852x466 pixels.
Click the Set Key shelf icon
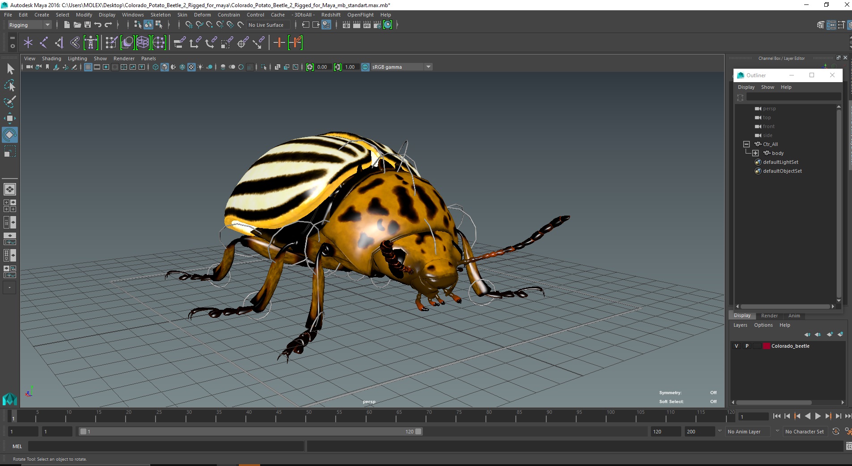coord(279,43)
